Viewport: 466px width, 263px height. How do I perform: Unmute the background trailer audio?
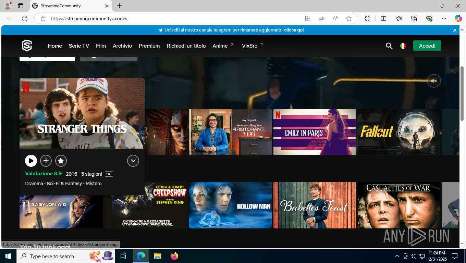pyautogui.click(x=434, y=81)
